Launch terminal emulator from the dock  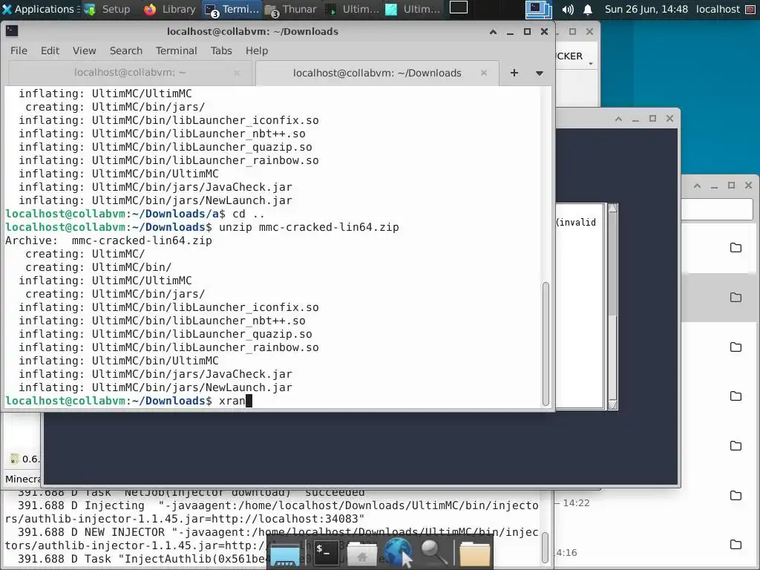click(326, 552)
